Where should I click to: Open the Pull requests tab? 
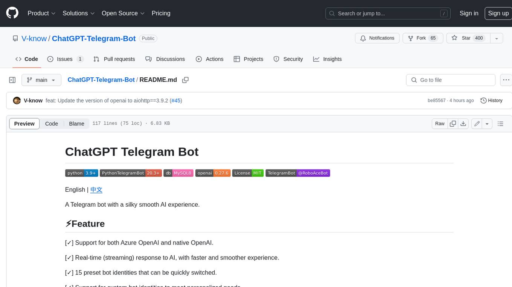click(x=114, y=59)
